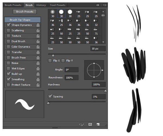The width and height of the screenshot is (163, 136).
Task: Enable the Noise checkbox
Action: pyautogui.click(x=8, y=63)
